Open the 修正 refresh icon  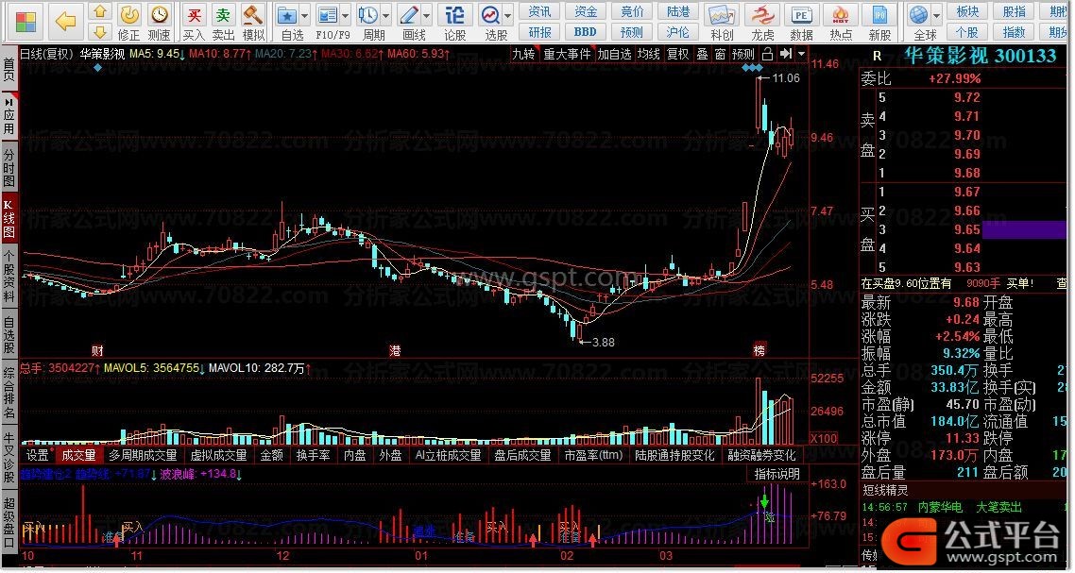(128, 22)
